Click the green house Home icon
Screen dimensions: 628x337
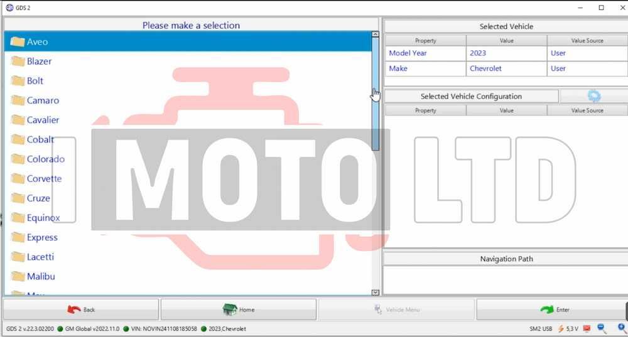(x=230, y=309)
